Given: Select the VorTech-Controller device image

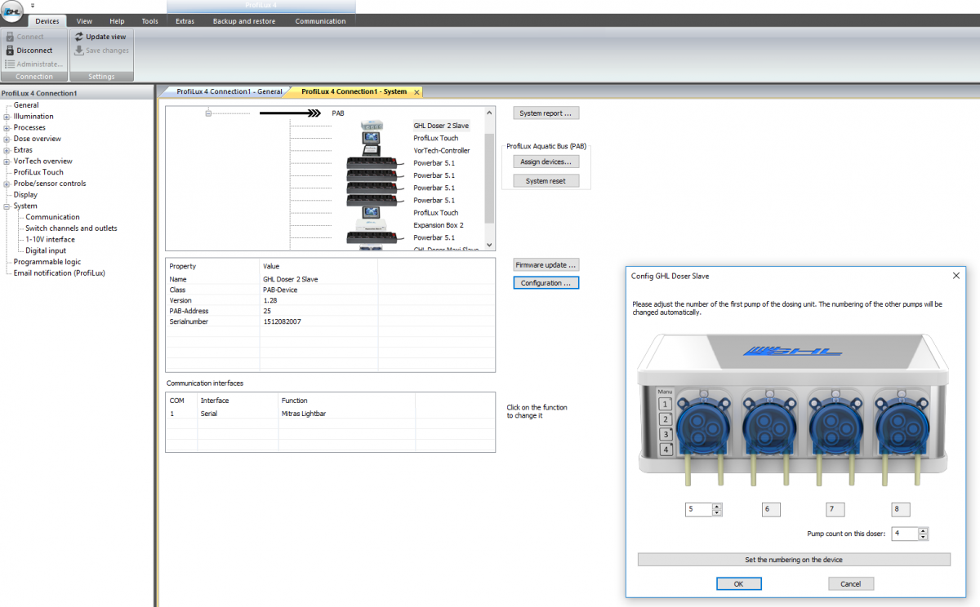Looking at the screenshot, I should click(372, 151).
